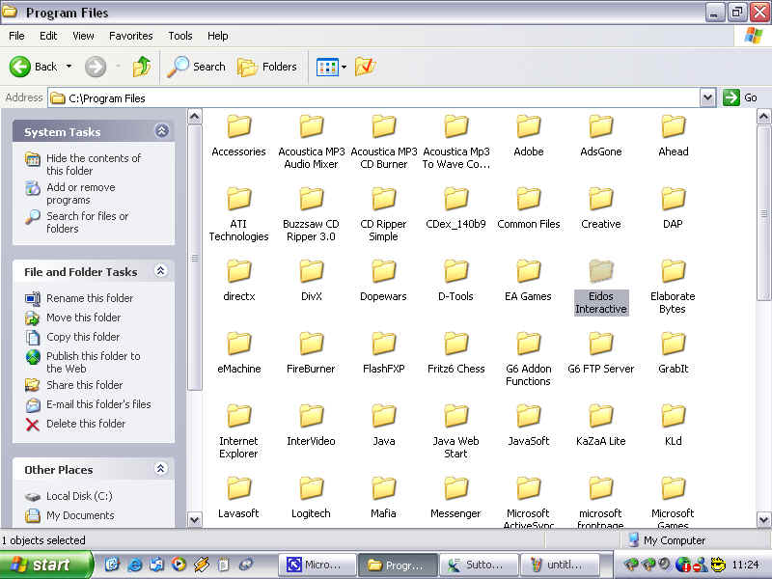Collapse the File and Folder Tasks panel

tap(160, 271)
